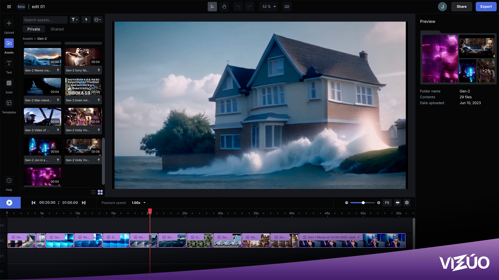
Task: Select the arrow pointer tool
Action: coord(212,7)
